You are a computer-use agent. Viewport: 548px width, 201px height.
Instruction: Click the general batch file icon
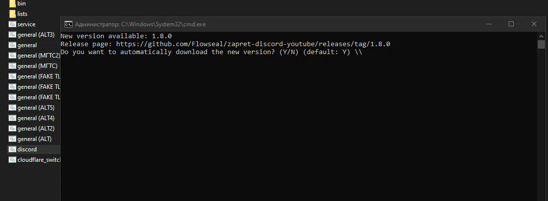pos(12,45)
